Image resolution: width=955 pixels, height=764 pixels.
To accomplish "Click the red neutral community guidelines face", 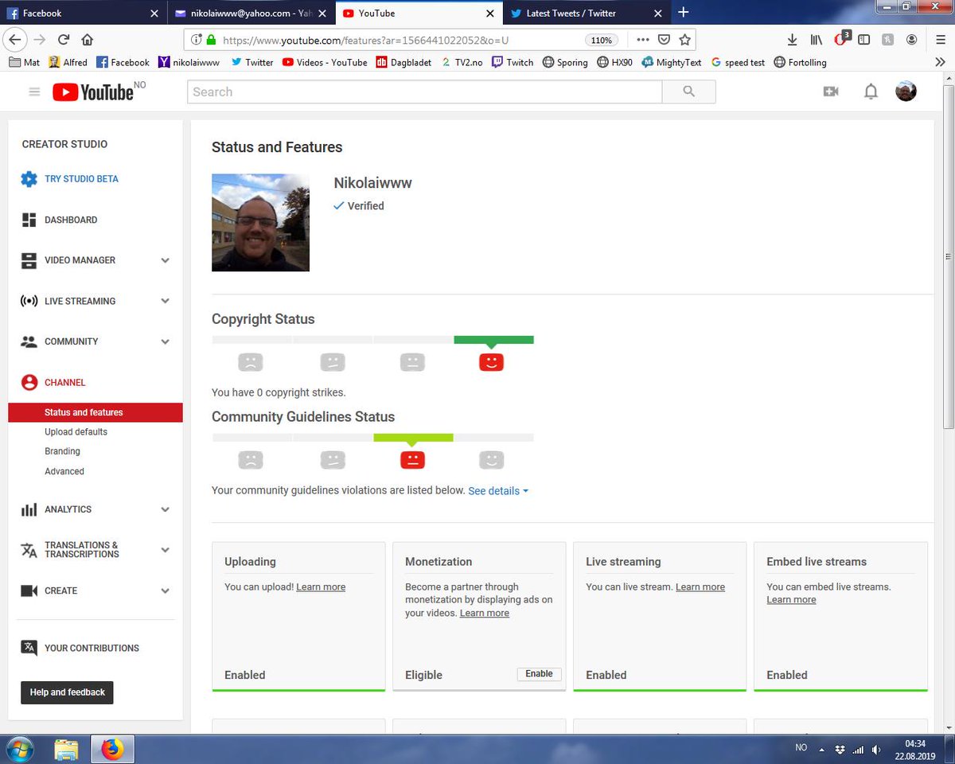I will coord(412,459).
